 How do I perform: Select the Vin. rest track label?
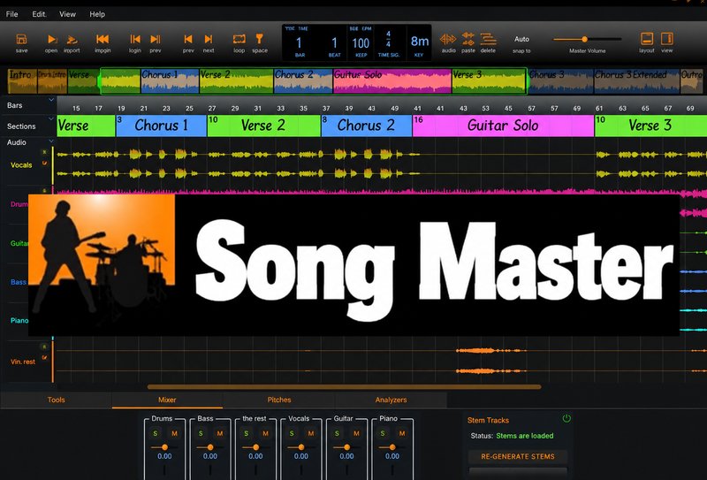23,362
